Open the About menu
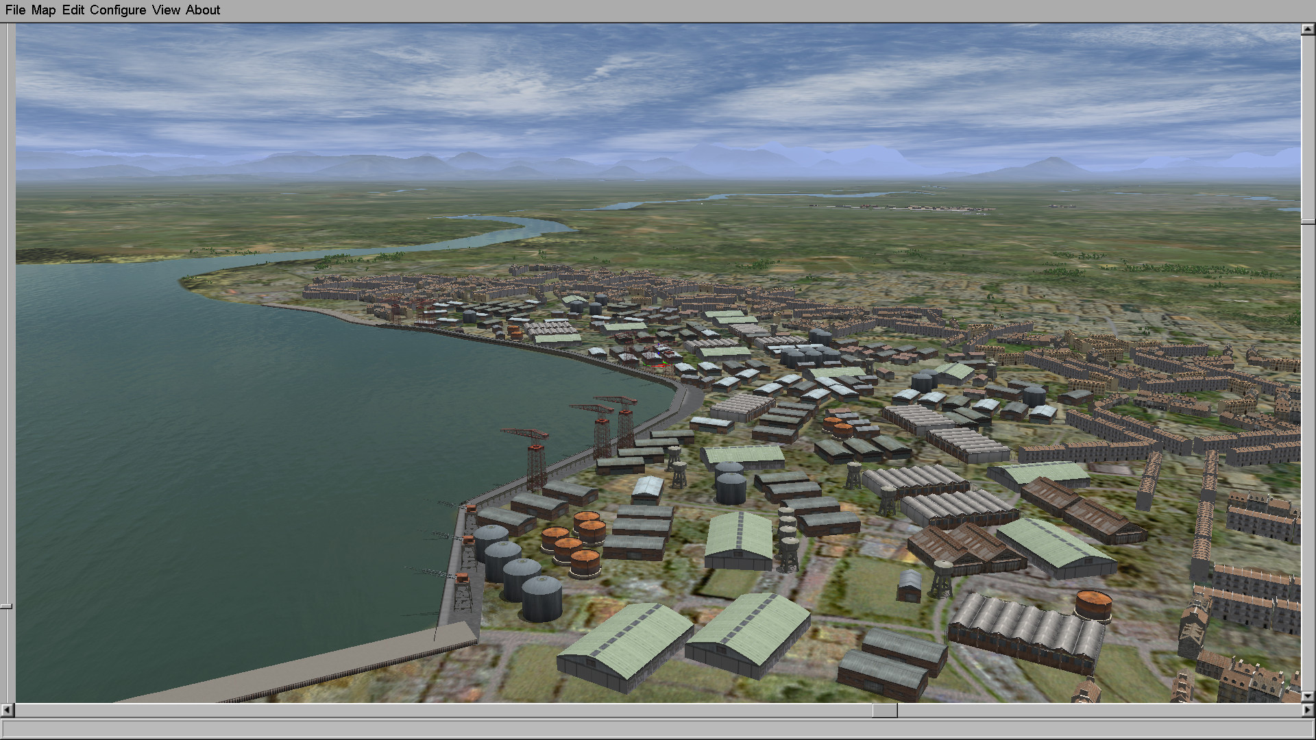1316x740 pixels. pos(203,10)
